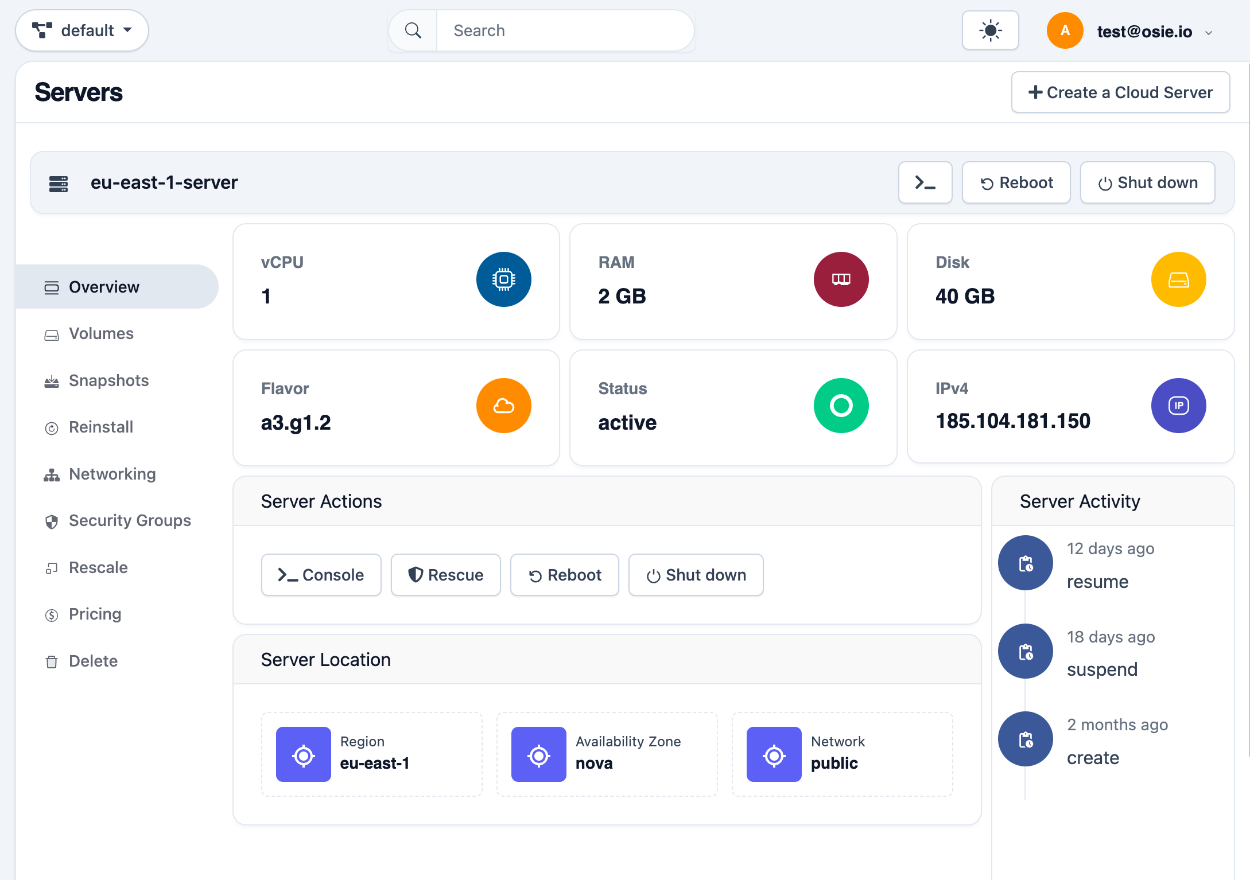Click Create a Cloud Server

1119,92
